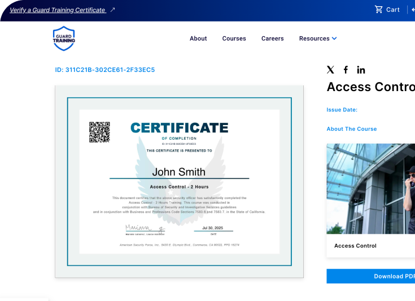Open the Careers menu item
The width and height of the screenshot is (415, 301).
(x=272, y=38)
